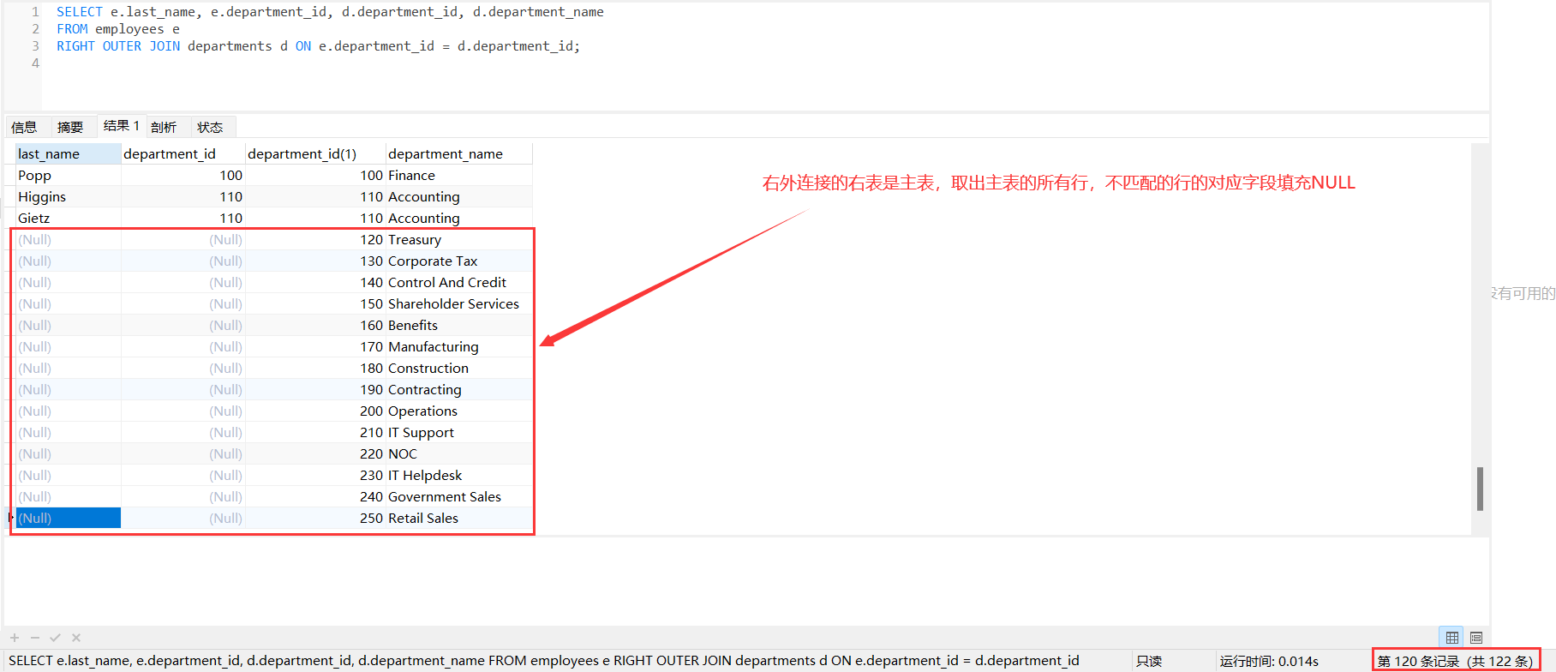Click the last_name column header
The image size is (1556, 672).
pyautogui.click(x=69, y=153)
